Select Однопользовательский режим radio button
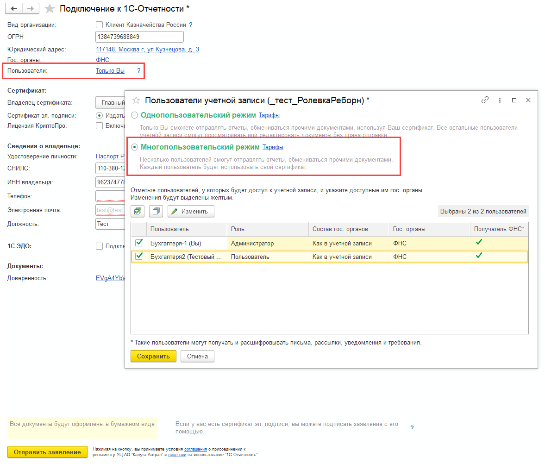This screenshot has height=464, width=545. pos(135,115)
